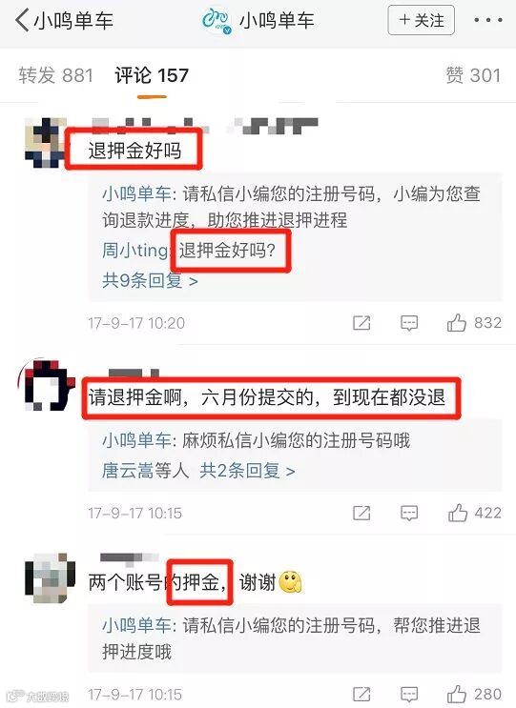Like the comment with 422 likes
The image size is (516, 708).
tap(474, 513)
